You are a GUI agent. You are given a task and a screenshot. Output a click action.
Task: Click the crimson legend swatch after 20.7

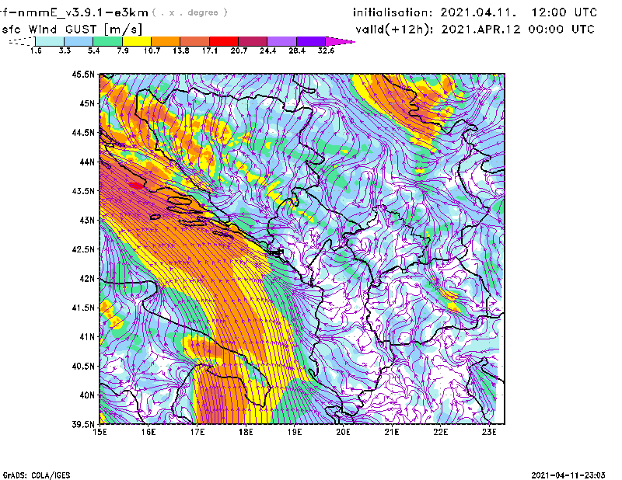[x=253, y=41]
